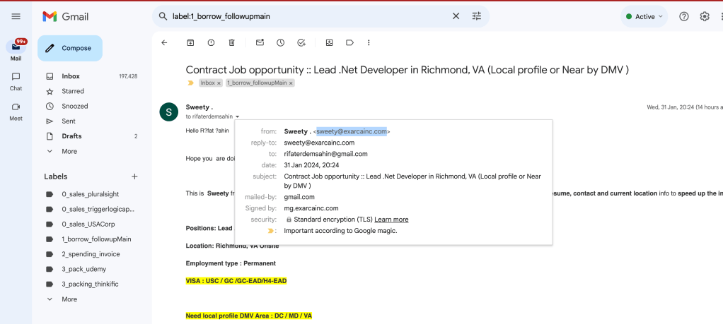Remove the Inbox label chip
The height and width of the screenshot is (324, 723).
219,83
